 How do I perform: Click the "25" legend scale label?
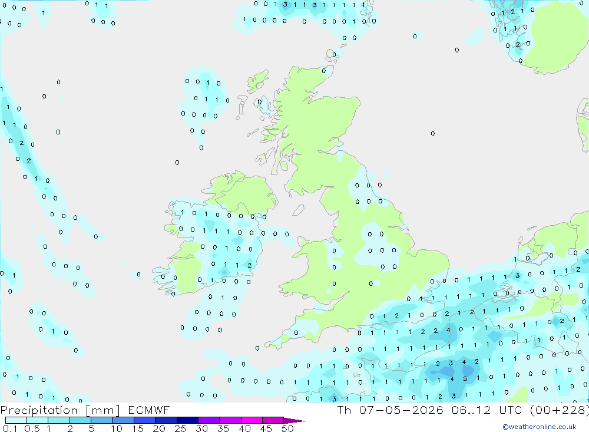tap(181, 428)
